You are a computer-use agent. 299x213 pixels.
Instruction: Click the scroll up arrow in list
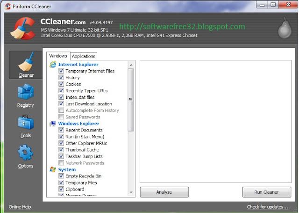131,65
